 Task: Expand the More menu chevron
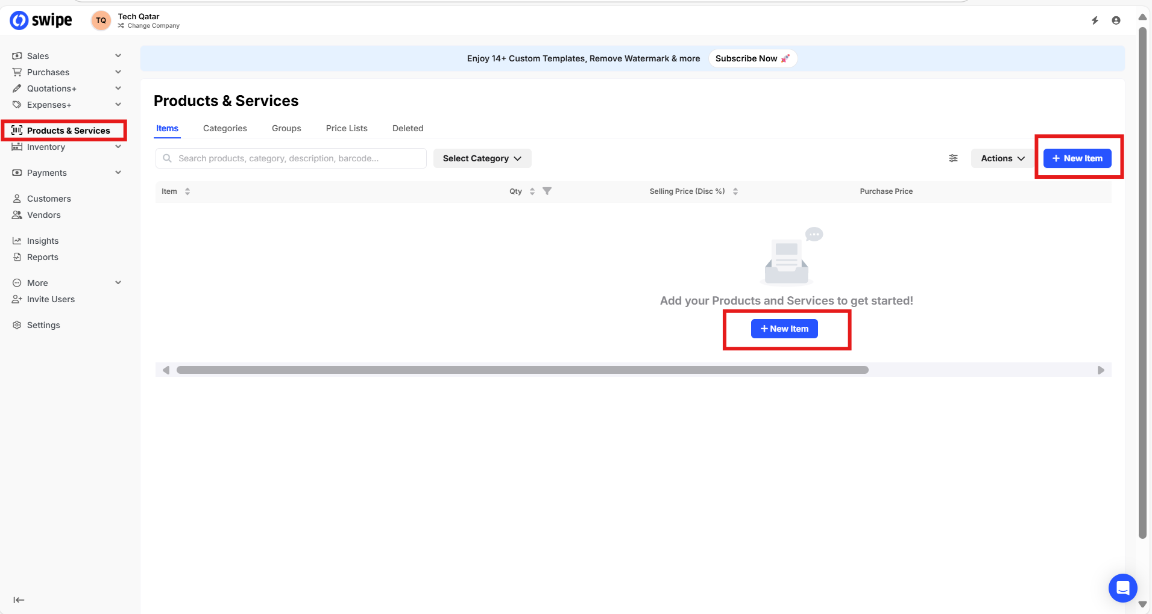(x=118, y=283)
